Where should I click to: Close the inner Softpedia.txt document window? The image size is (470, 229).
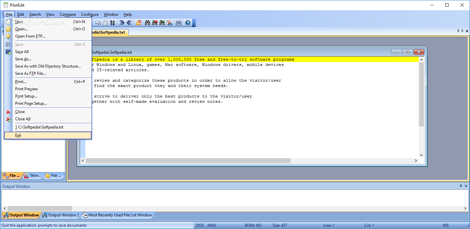point(419,52)
